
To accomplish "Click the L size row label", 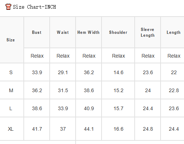I will click(x=11, y=108).
